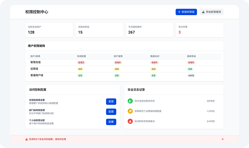Click 普通用户组 查看 badge under 数据访问
The width and height of the screenshot is (249, 148).
point(153,75)
